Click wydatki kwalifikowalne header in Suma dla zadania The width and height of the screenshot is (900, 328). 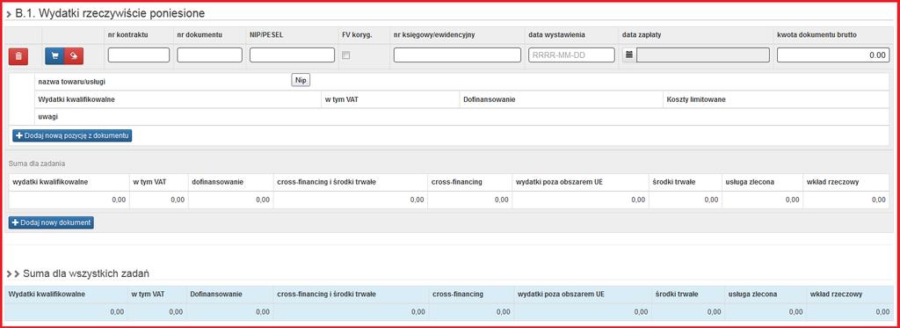point(49,182)
